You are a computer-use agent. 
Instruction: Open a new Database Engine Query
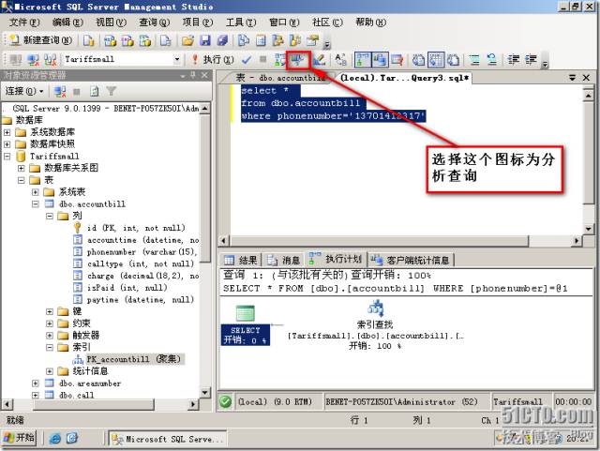click(89, 40)
